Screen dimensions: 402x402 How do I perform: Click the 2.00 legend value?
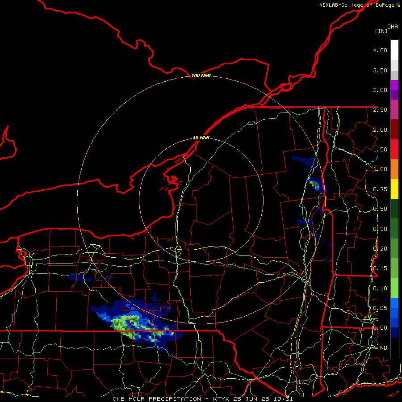coord(380,130)
